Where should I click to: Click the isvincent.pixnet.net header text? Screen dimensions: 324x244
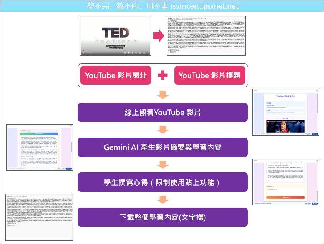(x=205, y=6)
